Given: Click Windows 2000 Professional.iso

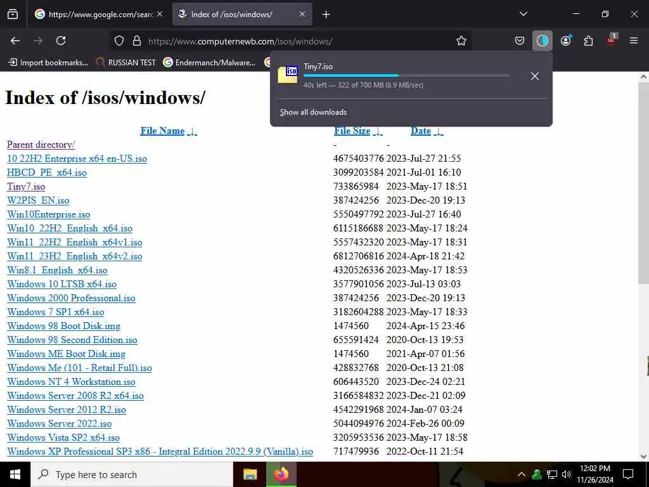Looking at the screenshot, I should [71, 298].
